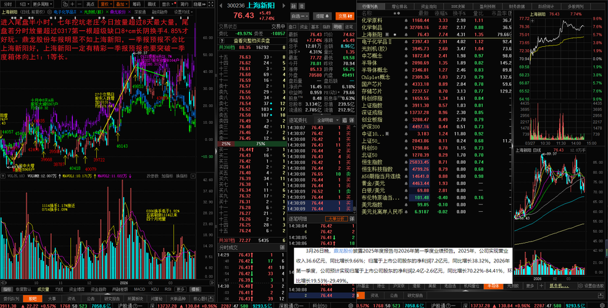This screenshot has height=308, width=608.
Task: Open the 自选 watchlist dropdown
Action: point(300,16)
